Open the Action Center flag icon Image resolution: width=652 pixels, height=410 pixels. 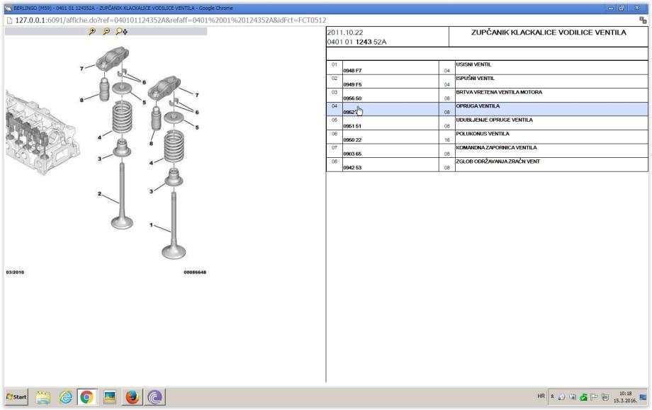pyautogui.click(x=594, y=397)
